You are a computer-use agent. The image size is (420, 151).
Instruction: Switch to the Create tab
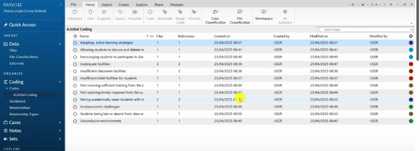tap(124, 5)
